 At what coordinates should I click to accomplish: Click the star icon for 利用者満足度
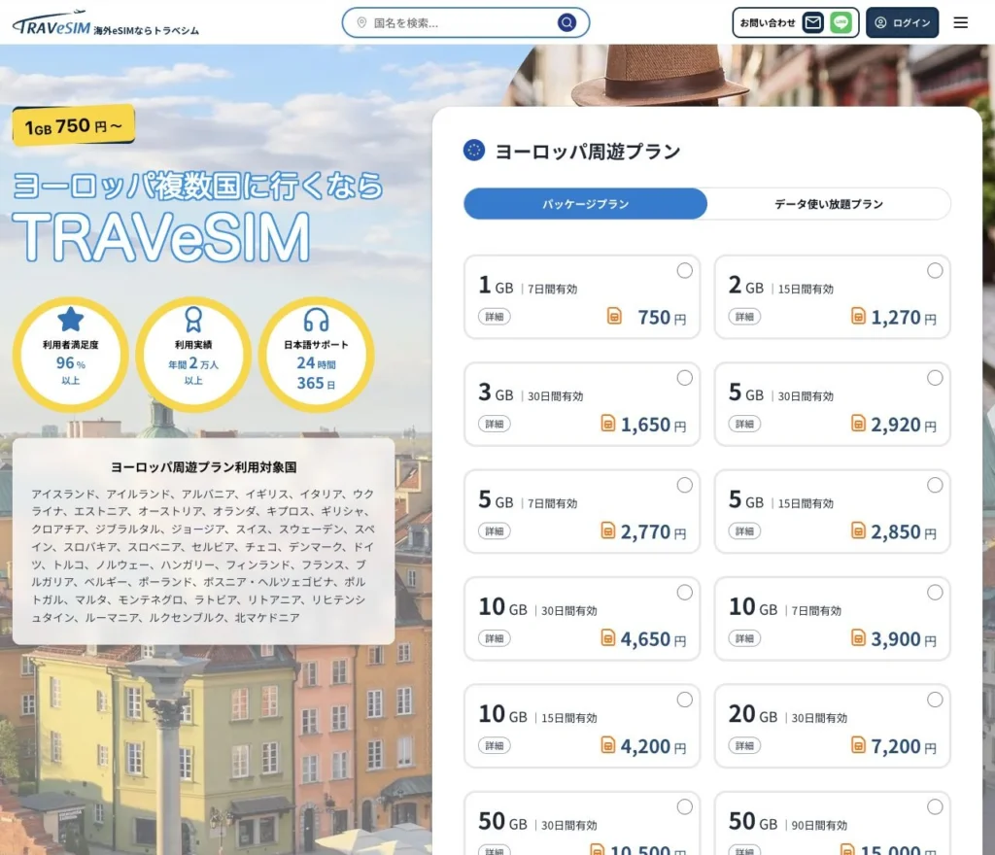(70, 319)
